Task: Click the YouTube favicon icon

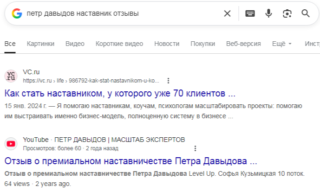Action: [11, 144]
